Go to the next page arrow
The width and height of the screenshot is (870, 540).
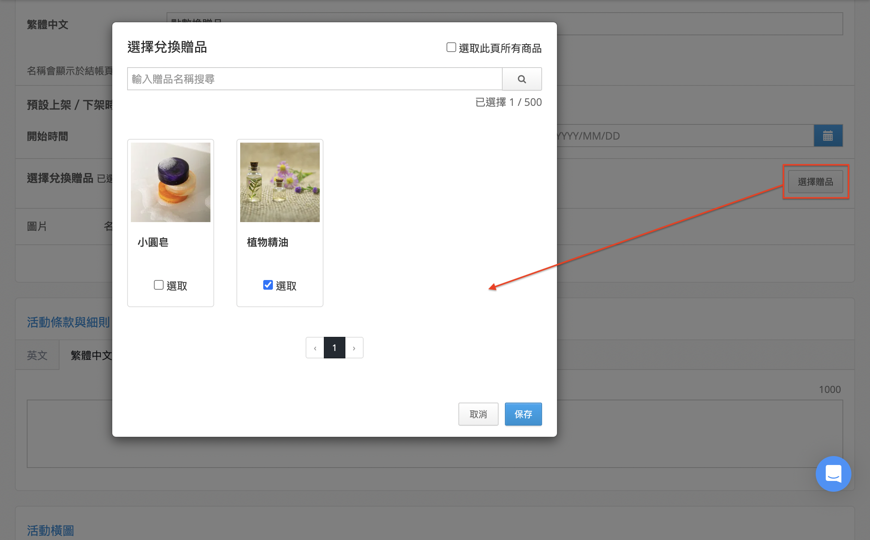(x=354, y=348)
